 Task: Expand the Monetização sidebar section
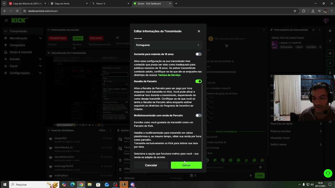point(23,38)
